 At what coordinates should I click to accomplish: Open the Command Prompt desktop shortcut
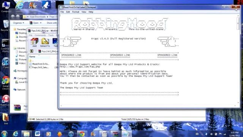click(x=5, y=45)
